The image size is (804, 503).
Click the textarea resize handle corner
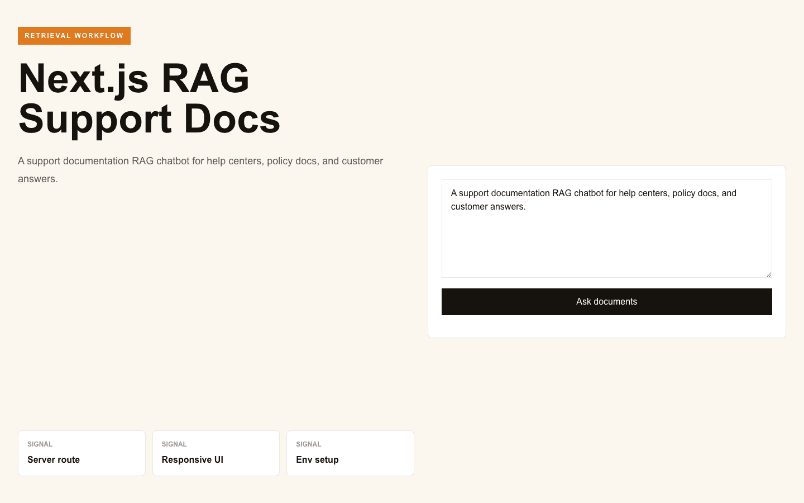[x=769, y=274]
